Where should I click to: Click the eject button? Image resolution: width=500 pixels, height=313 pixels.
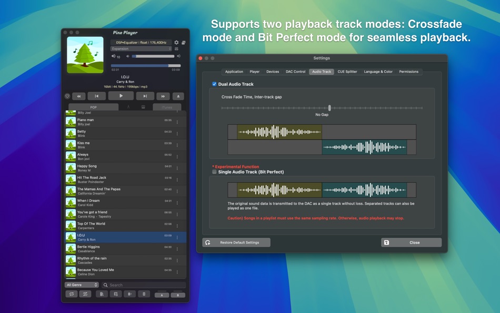(178, 96)
